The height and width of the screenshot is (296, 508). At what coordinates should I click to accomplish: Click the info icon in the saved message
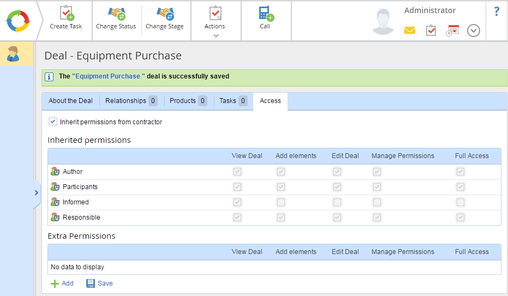(49, 77)
